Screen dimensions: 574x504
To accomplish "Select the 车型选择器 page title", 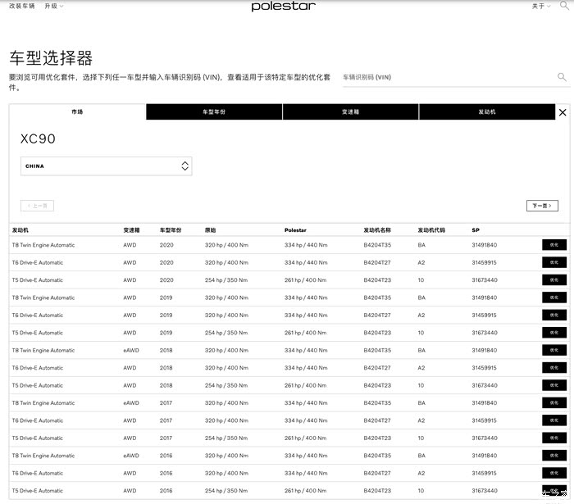I will click(51, 58).
